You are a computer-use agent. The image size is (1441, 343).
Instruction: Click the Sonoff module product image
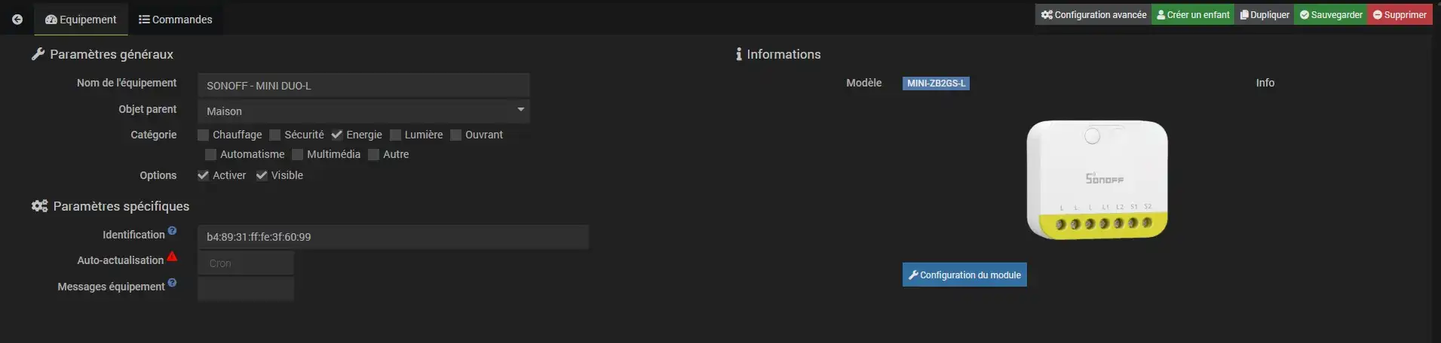coord(1097,181)
